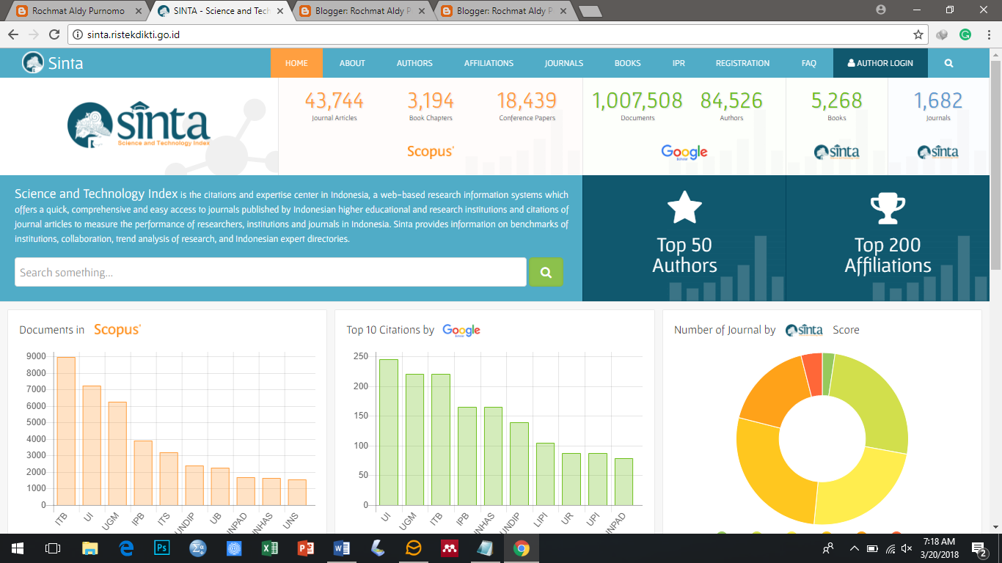Go to the HOME menu item

pos(296,63)
